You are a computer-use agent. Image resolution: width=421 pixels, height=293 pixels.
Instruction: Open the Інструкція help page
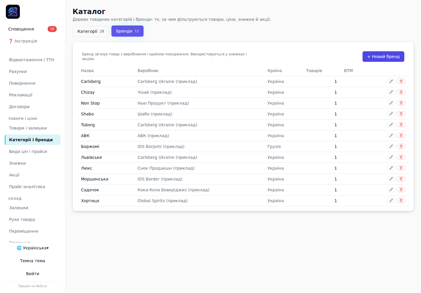[x=32, y=41]
